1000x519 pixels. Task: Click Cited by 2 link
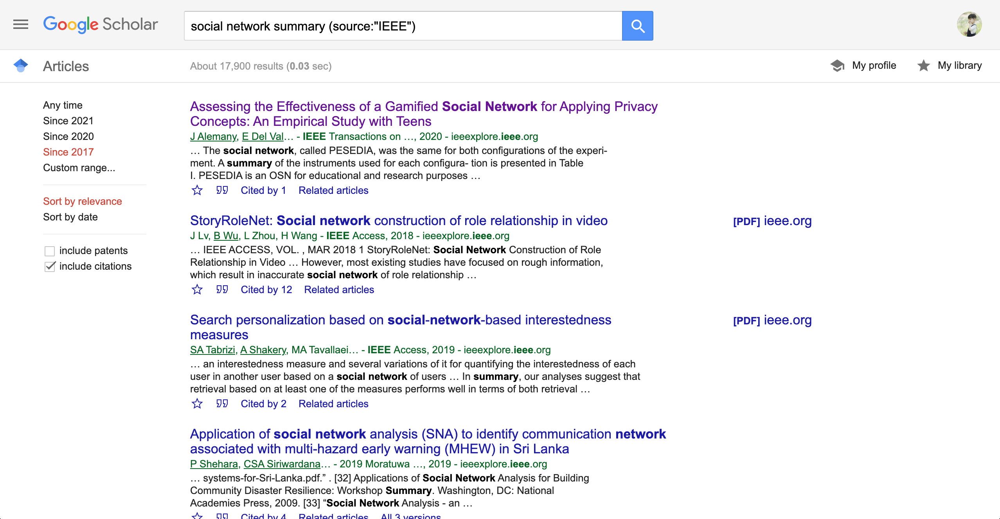(x=263, y=404)
